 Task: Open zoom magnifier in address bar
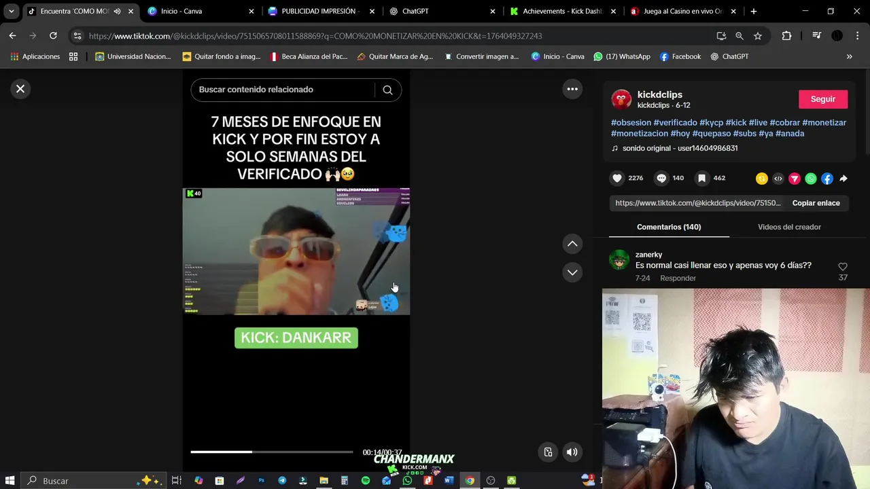pyautogui.click(x=739, y=36)
